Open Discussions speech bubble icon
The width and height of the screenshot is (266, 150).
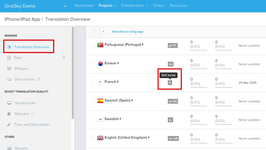point(9,79)
